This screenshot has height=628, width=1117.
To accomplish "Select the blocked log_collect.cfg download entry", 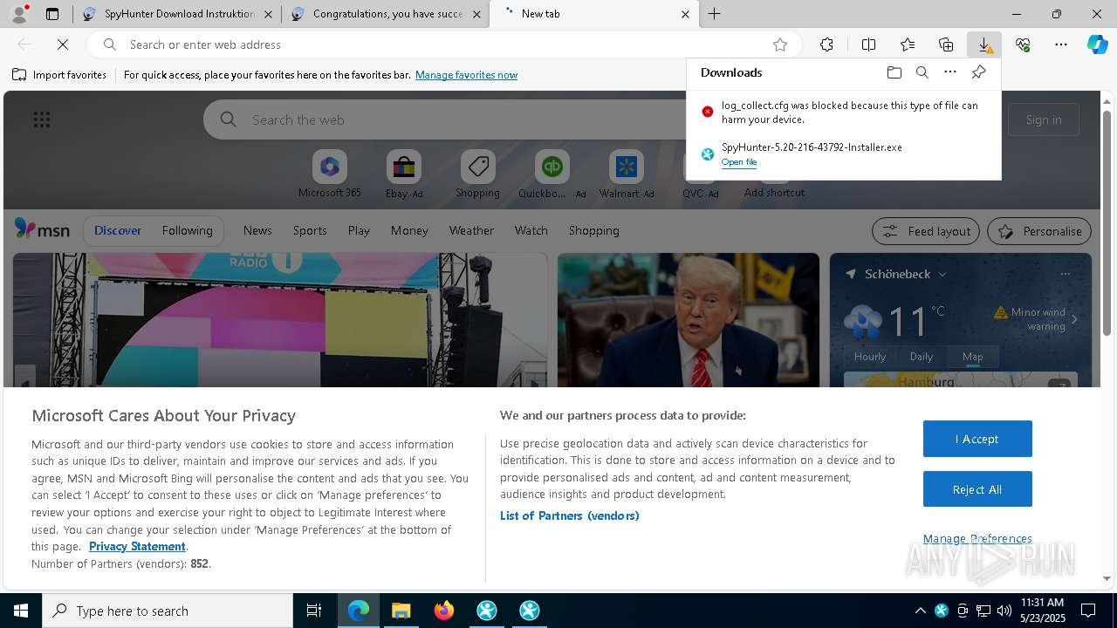I will (844, 113).
